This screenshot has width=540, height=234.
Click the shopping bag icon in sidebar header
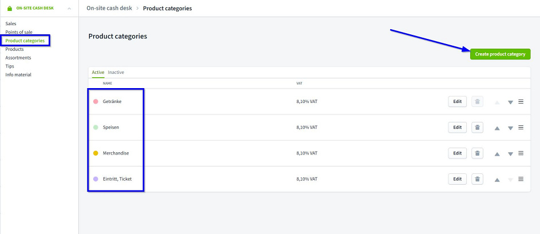coord(10,8)
